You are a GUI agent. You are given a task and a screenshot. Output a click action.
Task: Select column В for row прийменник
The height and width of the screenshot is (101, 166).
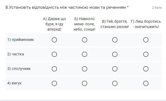(x=115, y=40)
